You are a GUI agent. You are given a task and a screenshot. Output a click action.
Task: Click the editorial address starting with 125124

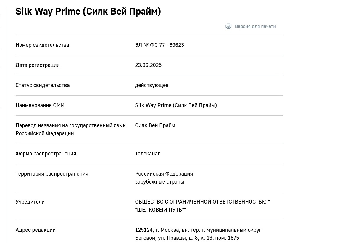click(198, 234)
